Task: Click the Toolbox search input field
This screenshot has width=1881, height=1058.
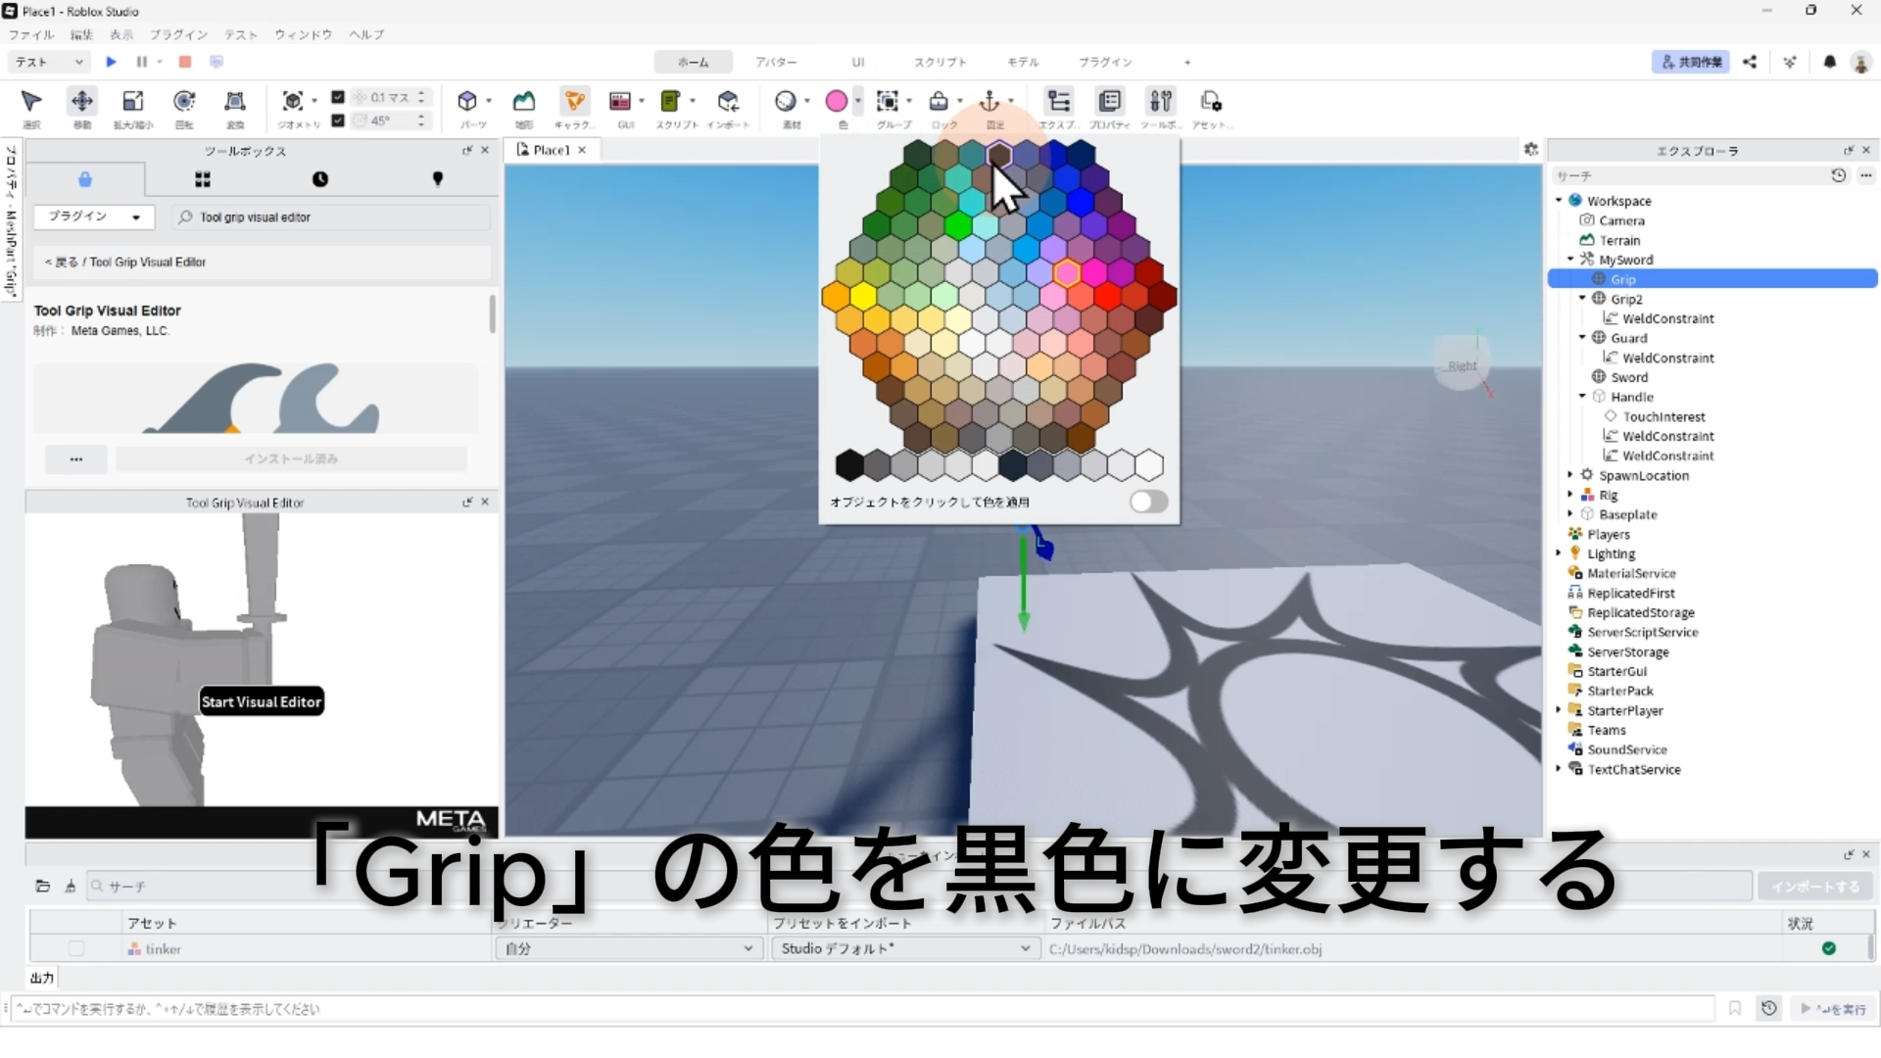Action: [x=333, y=217]
